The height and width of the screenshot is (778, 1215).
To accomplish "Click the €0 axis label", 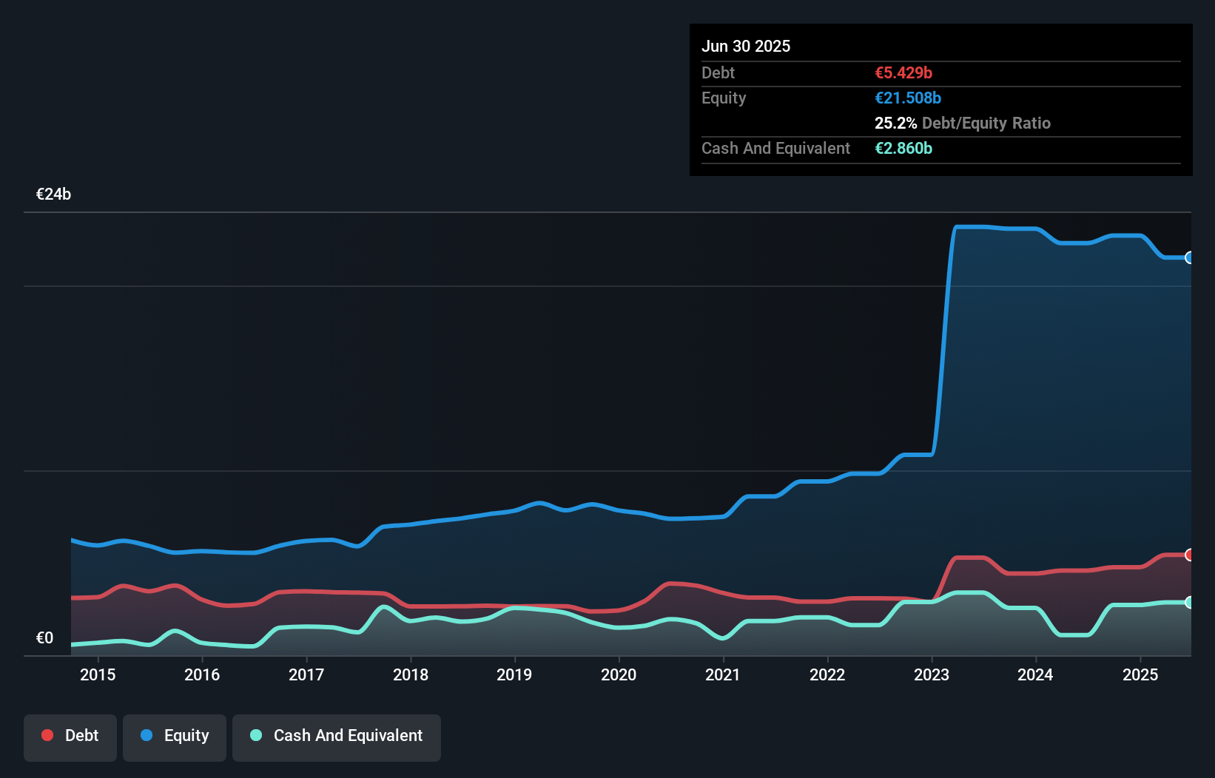I will click(x=45, y=637).
